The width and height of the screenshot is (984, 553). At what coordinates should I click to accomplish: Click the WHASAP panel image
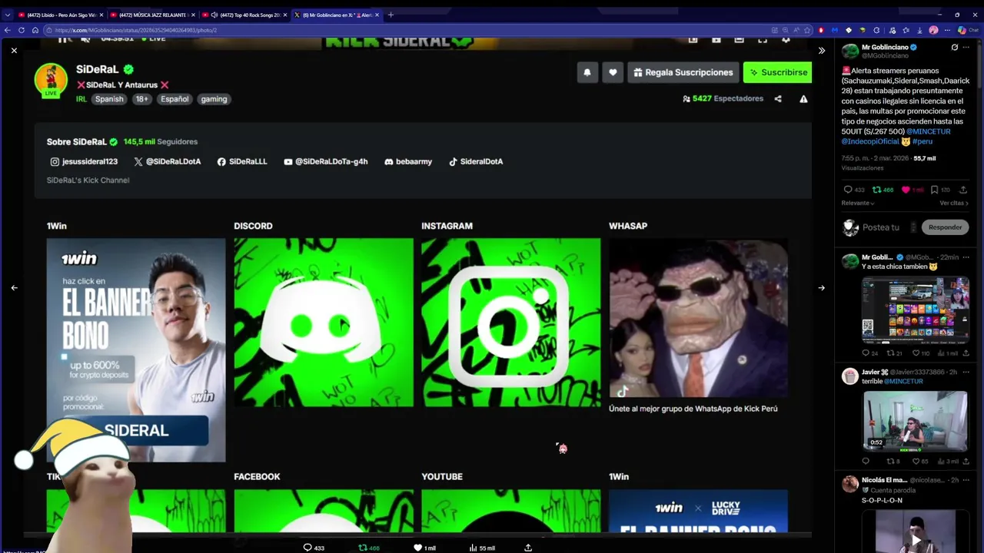point(699,318)
